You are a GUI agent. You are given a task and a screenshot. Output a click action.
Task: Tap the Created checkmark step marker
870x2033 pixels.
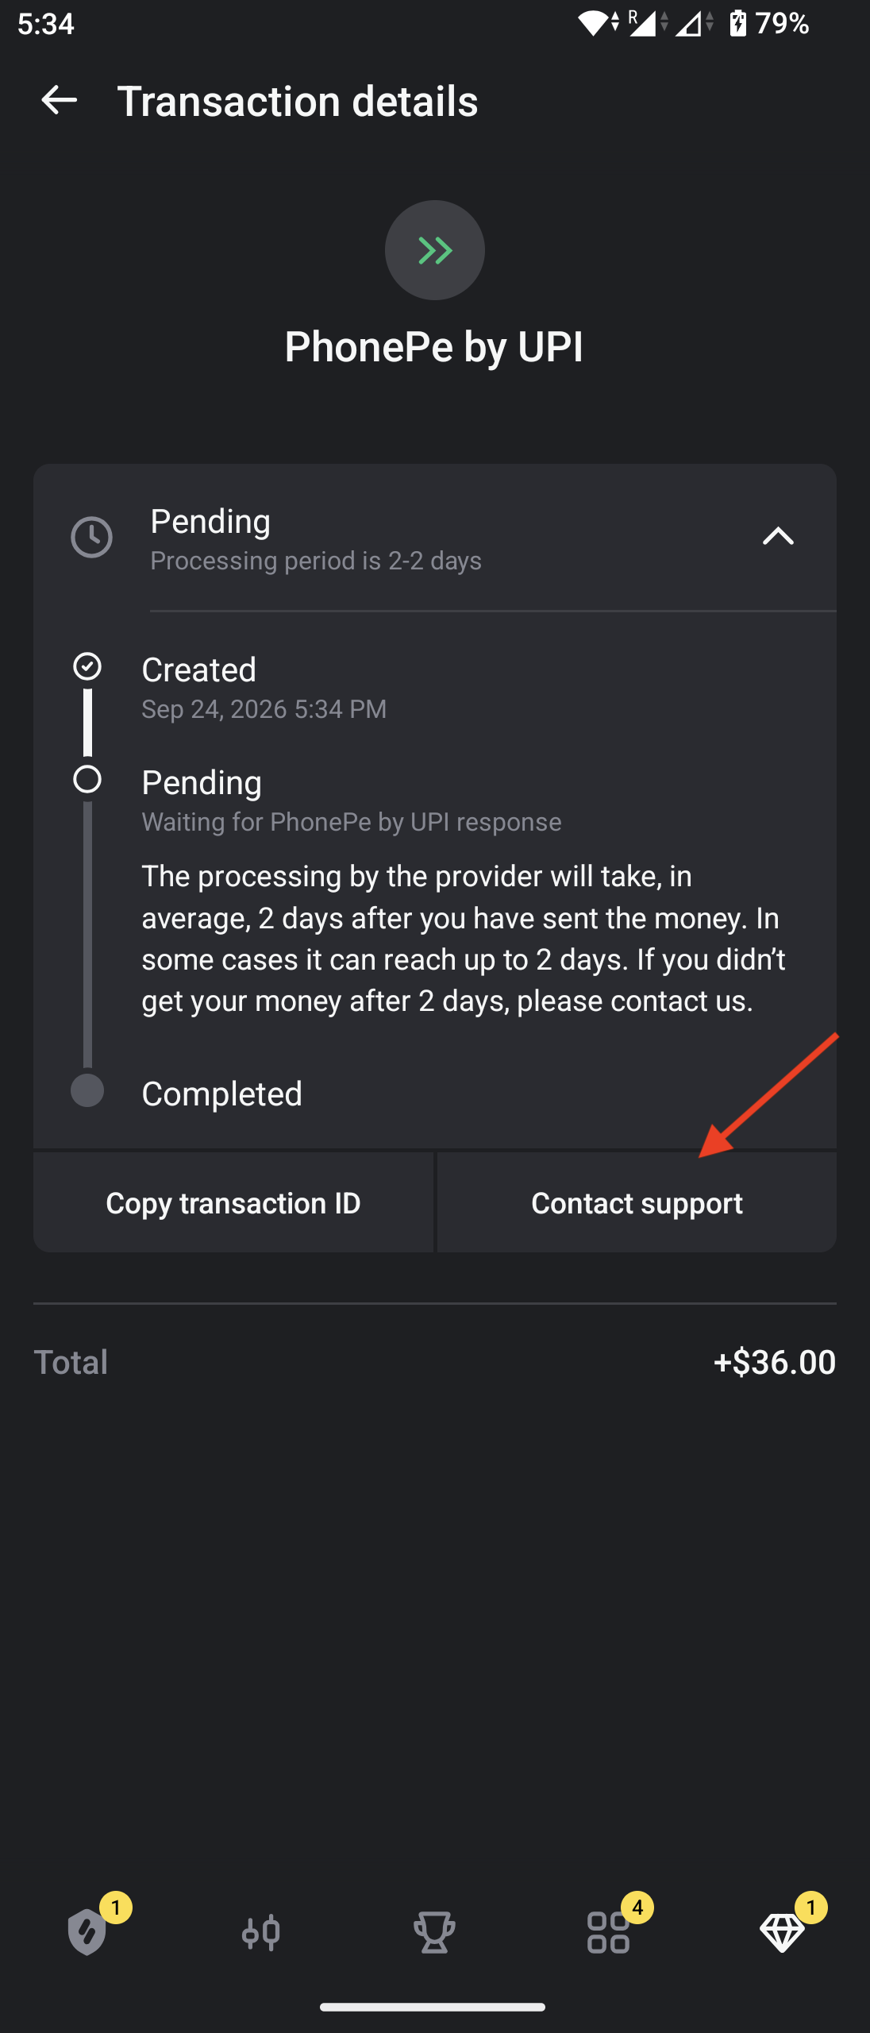pyautogui.click(x=87, y=666)
